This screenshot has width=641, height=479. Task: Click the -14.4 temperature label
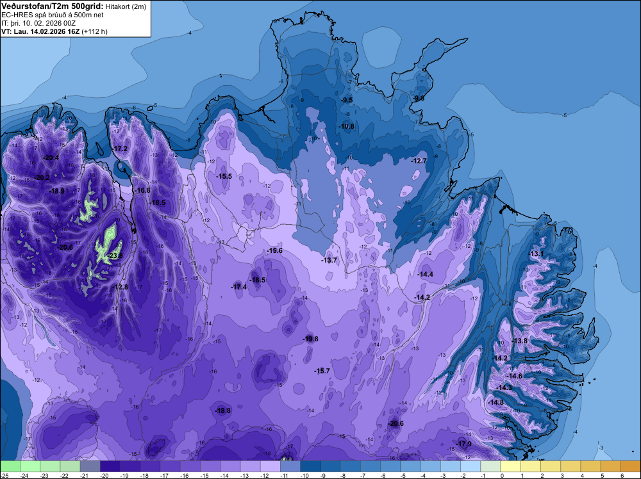tap(425, 275)
